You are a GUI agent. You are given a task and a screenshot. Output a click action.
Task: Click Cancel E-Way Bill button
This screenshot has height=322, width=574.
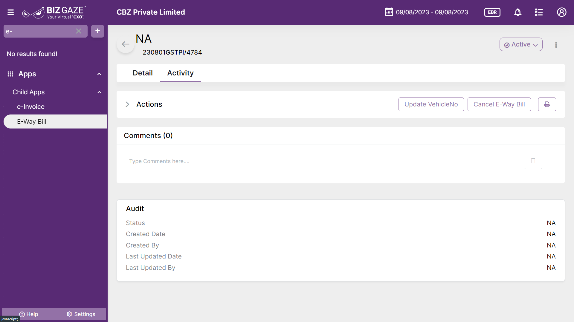pos(499,104)
